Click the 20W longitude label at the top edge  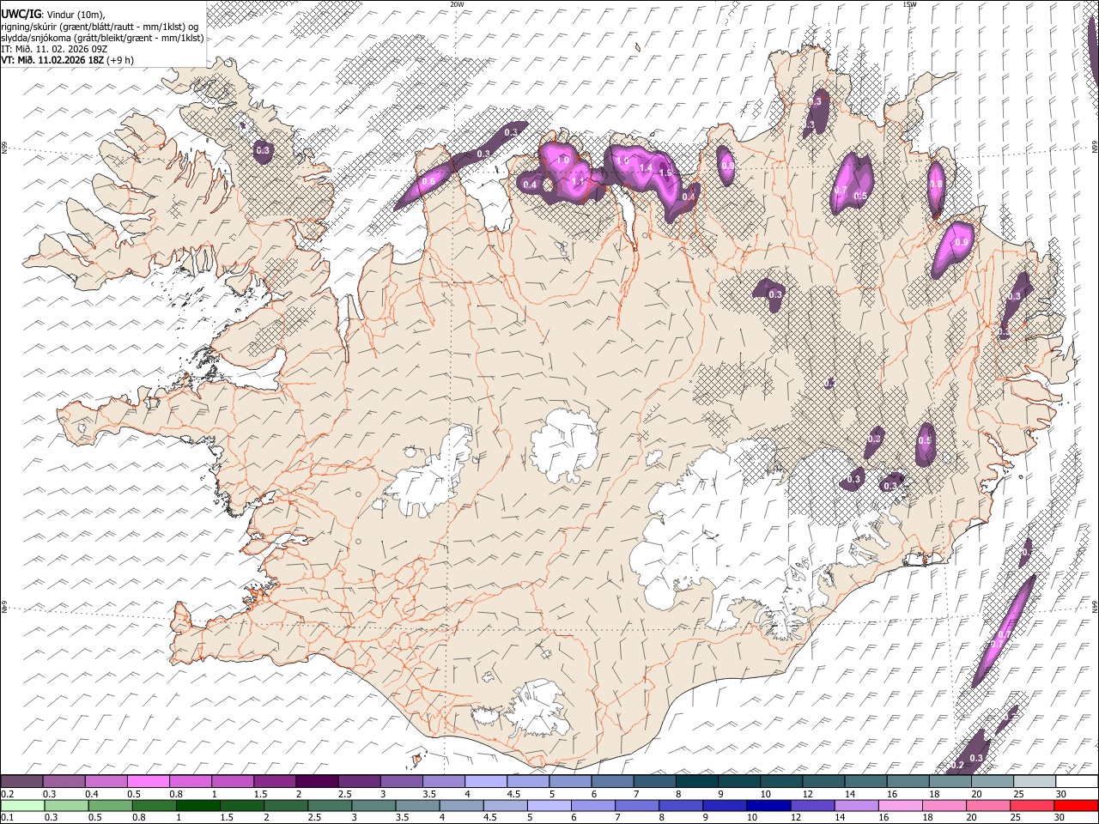tap(458, 4)
